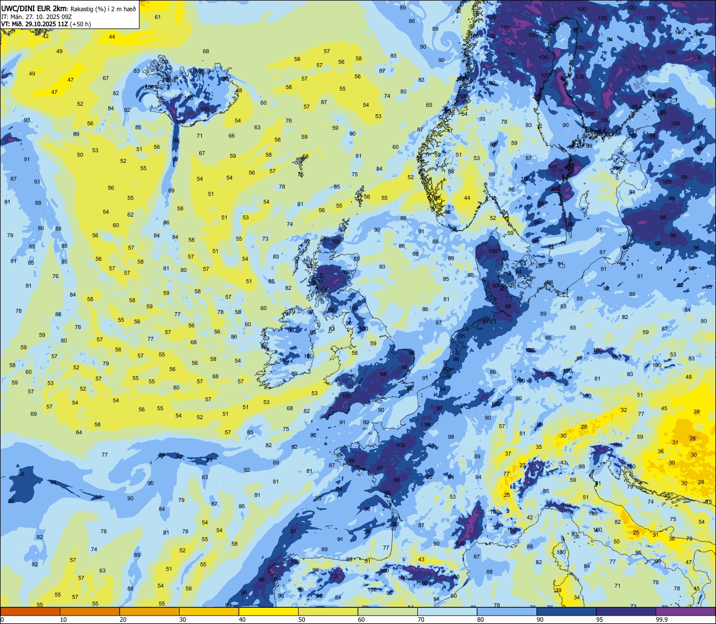Viewport: 716px width, 624px height.
Task: Click the purple above-99.9 legend swatch
Action: [x=685, y=612]
